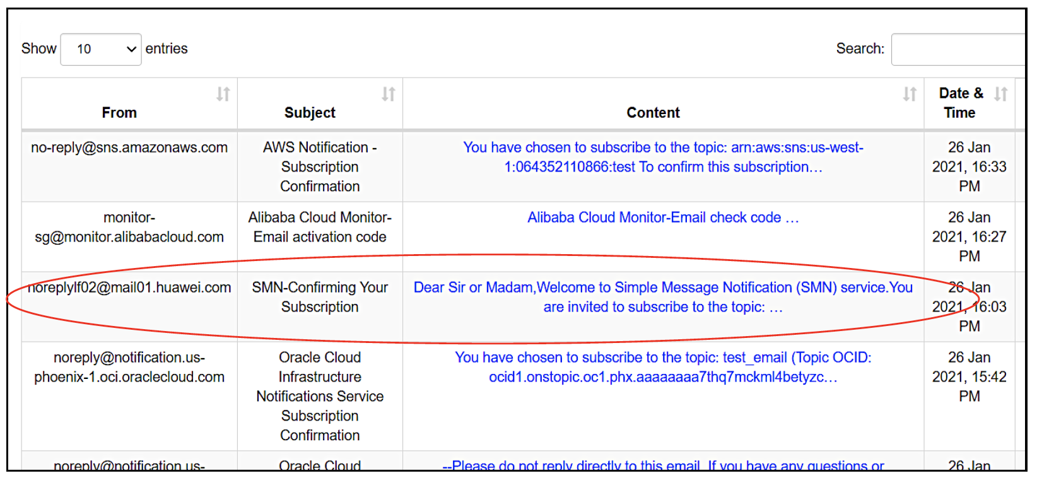Open the entries count dropdown showing 10
The height and width of the screenshot is (483, 1037).
pos(101,49)
